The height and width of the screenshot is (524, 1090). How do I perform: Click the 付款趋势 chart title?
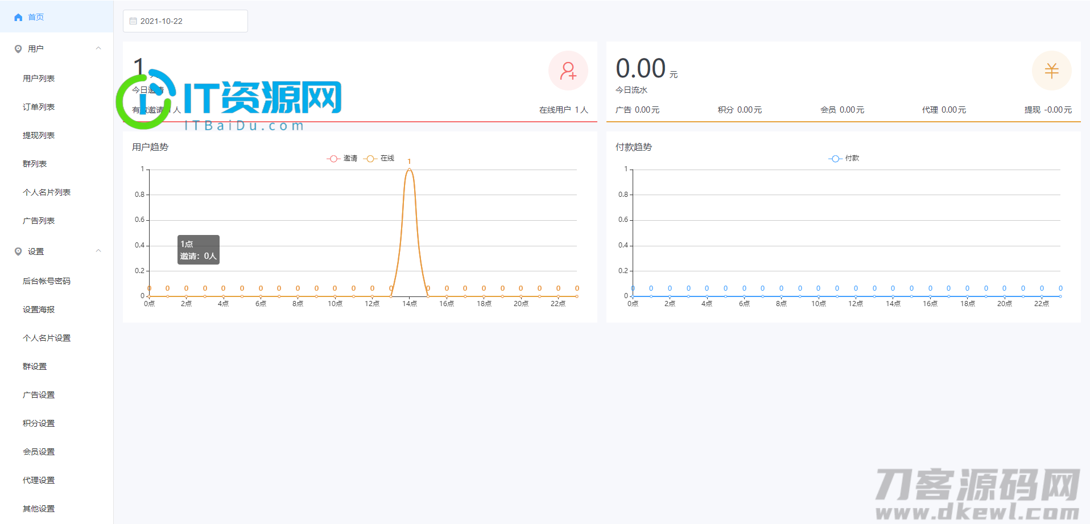click(x=634, y=147)
